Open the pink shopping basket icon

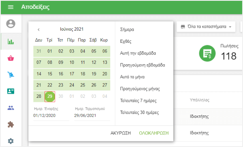point(11,58)
